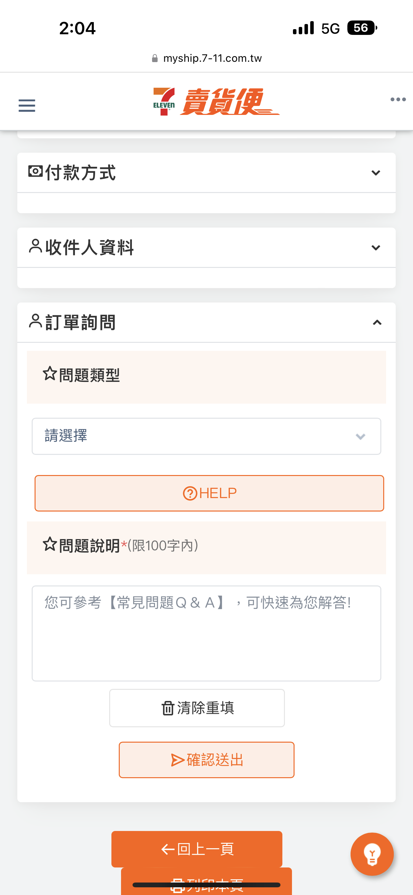The width and height of the screenshot is (413, 895).
Task: Expand the 收件人資料 section chevron
Action: (376, 248)
